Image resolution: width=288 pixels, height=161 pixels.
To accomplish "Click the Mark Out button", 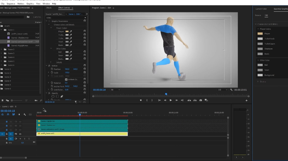I will [152, 100].
